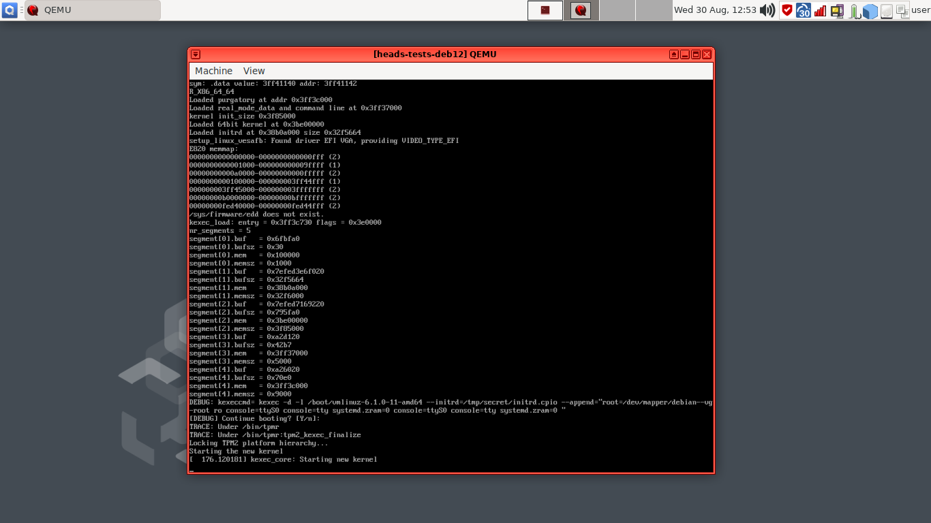The height and width of the screenshot is (523, 931).
Task: Open the Machine menu
Action: coord(213,71)
